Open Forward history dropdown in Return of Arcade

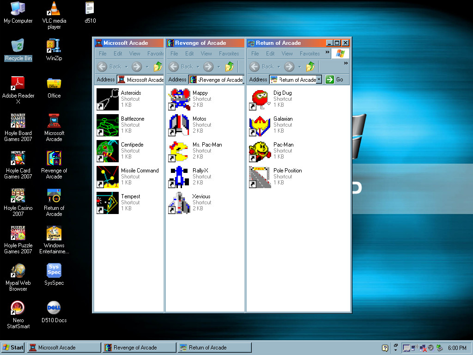(299, 67)
